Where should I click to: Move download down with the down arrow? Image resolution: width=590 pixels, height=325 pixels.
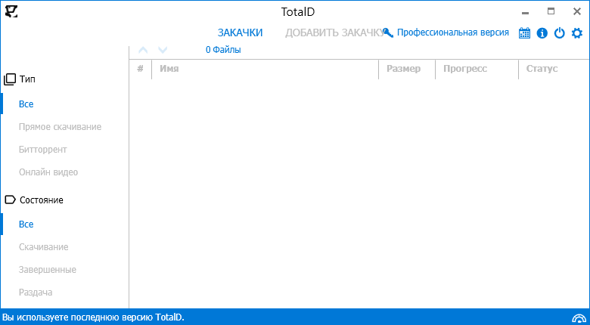[x=162, y=50]
